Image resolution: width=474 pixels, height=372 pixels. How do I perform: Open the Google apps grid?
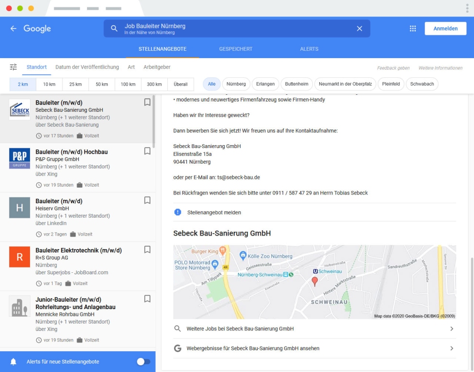(413, 29)
